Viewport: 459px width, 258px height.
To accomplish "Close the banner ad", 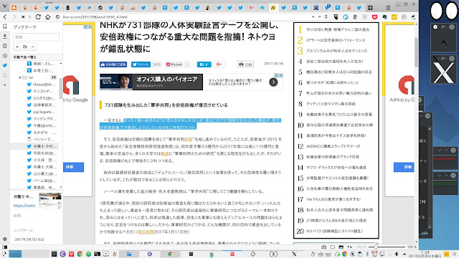I will tap(281, 75).
